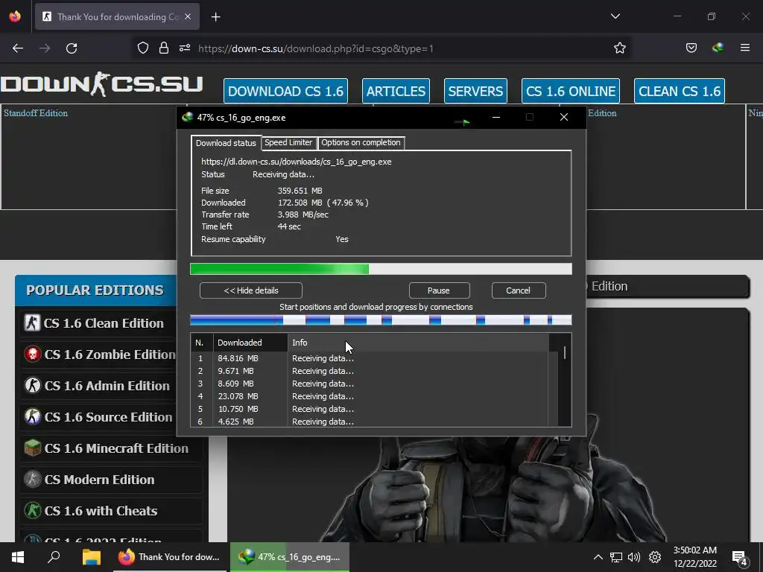Open the CLEAN CS 1.6 menu item

pos(680,91)
